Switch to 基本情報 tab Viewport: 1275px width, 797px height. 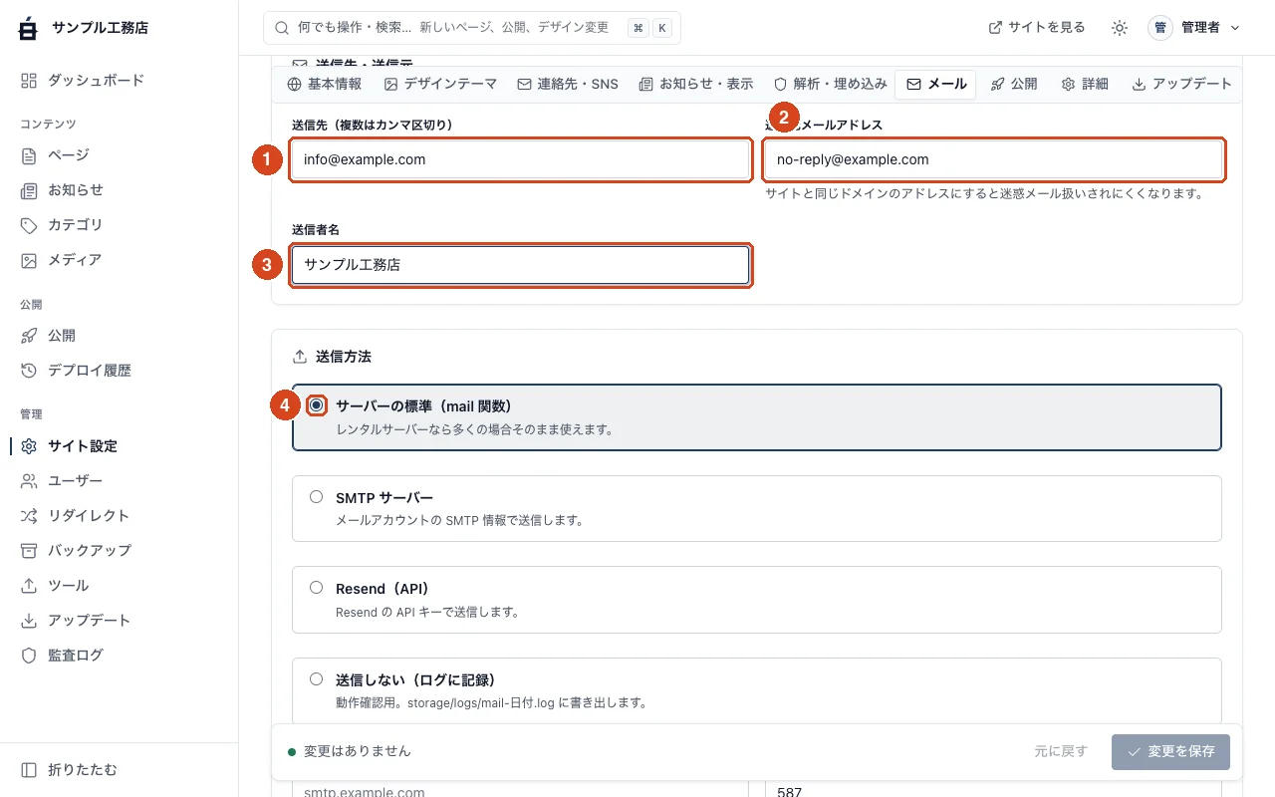coord(325,84)
